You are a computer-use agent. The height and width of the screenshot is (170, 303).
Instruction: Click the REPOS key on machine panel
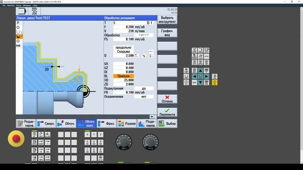41,134
